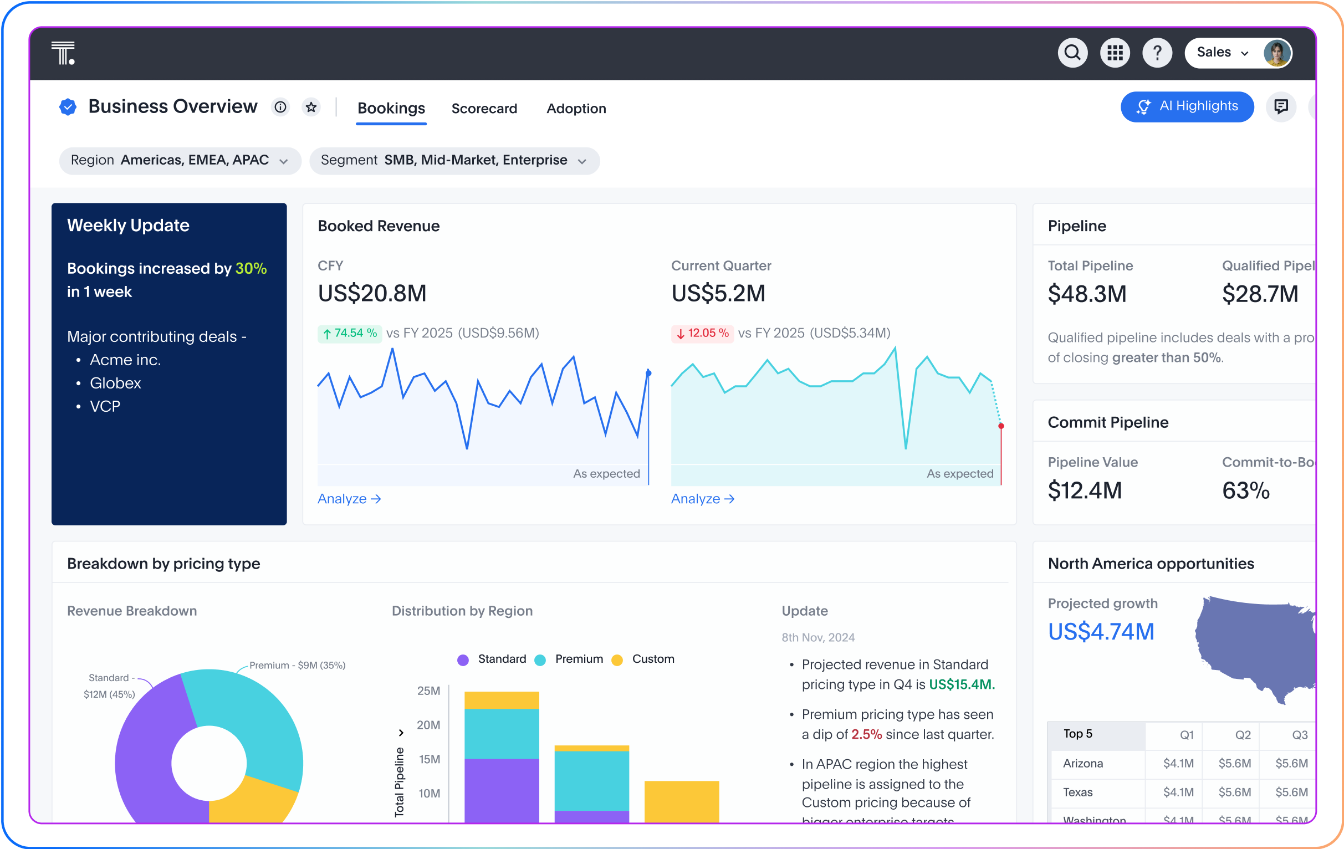The image size is (1344, 849).
Task: Open the Region filter dropdown
Action: tap(180, 160)
